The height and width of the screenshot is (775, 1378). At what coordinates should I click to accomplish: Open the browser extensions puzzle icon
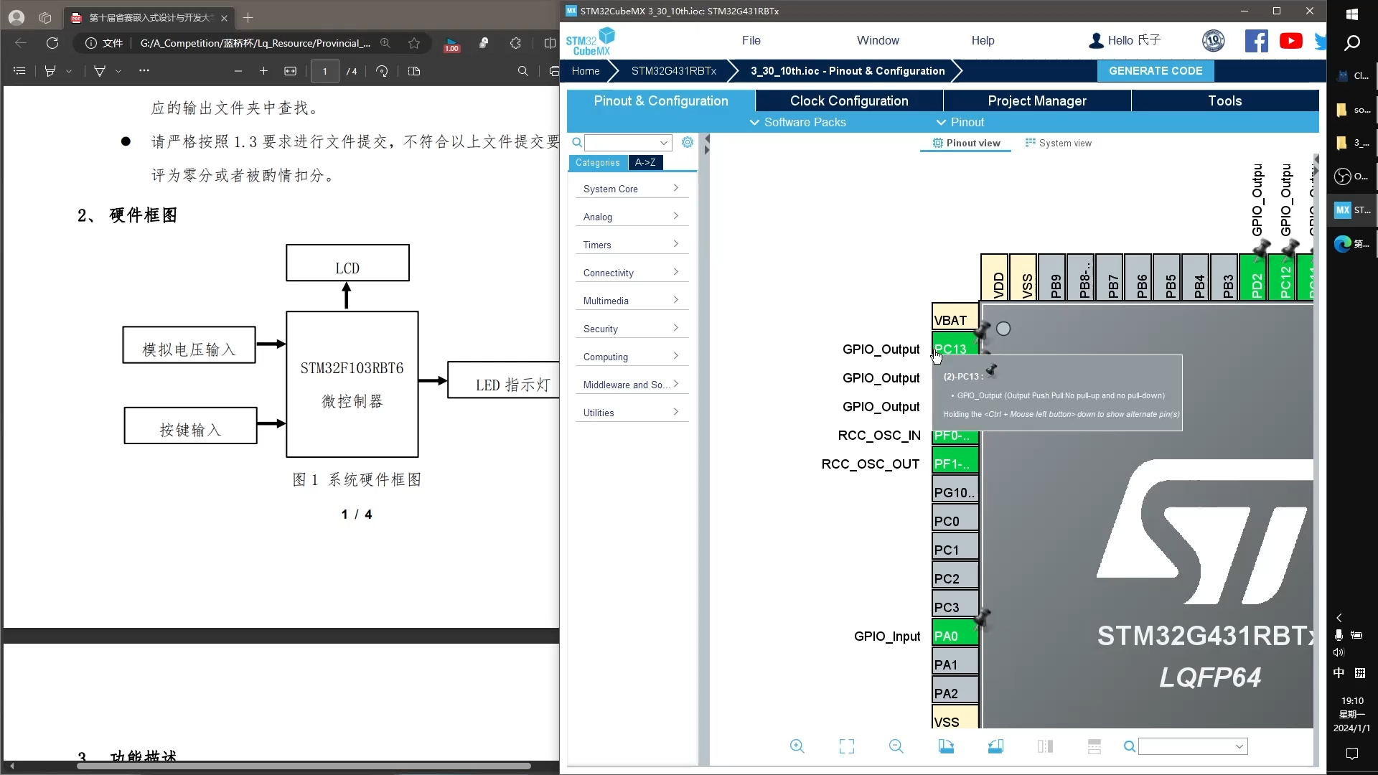coord(515,43)
